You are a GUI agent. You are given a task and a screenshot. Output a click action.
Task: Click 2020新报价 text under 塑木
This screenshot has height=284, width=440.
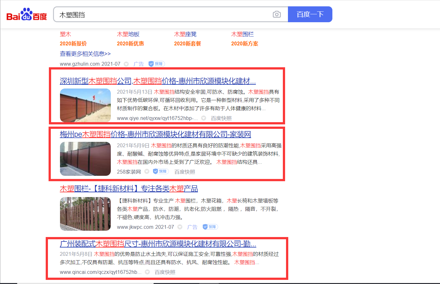click(73, 44)
